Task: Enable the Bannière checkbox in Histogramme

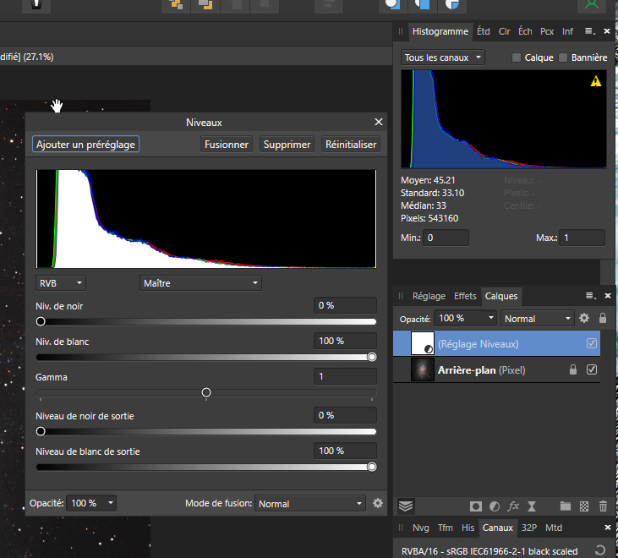Action: 563,57
